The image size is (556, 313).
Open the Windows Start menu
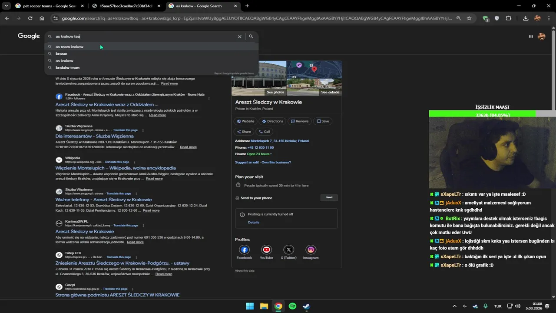click(250, 306)
